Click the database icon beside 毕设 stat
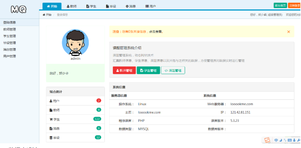 51,138
